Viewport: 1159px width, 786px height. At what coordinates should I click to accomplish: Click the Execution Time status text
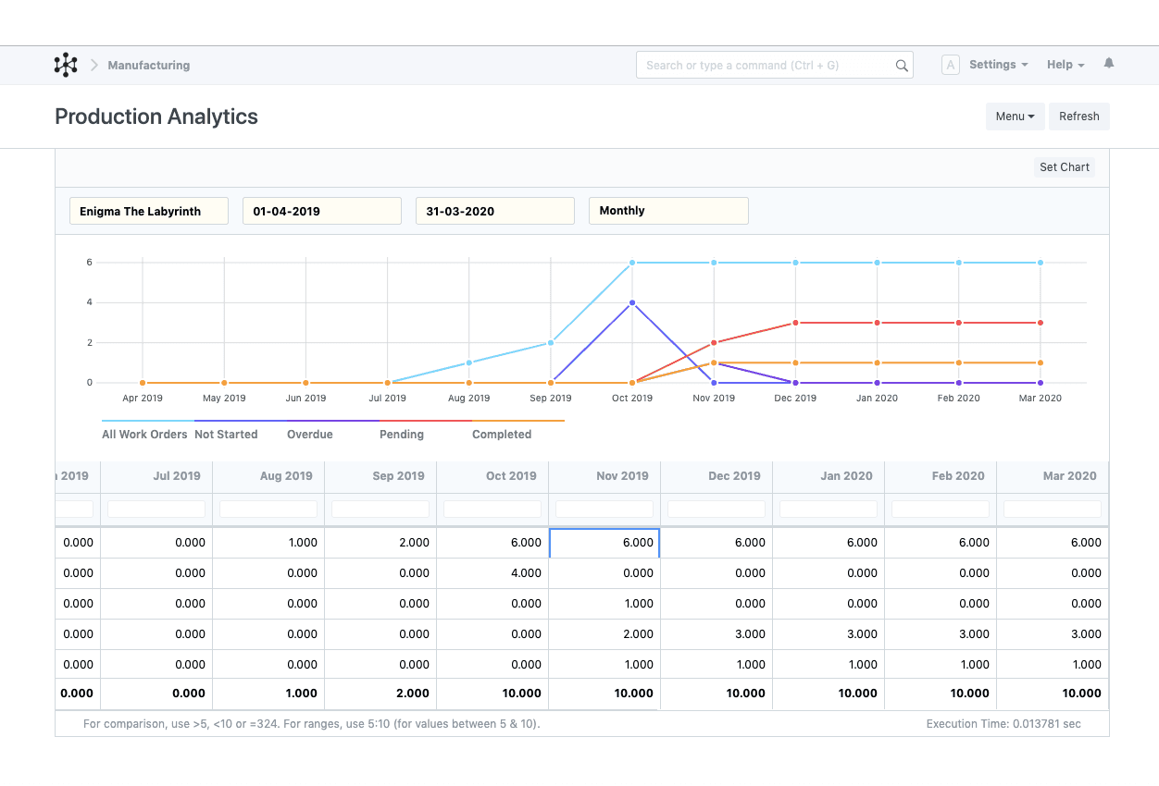coord(1003,724)
